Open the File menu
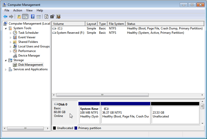 (7, 10)
